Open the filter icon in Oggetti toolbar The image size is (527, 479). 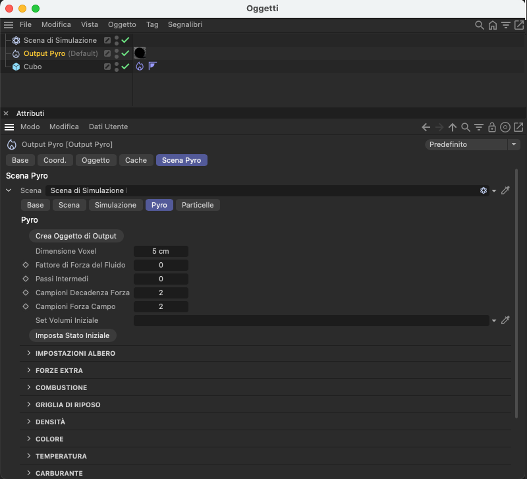click(x=505, y=25)
